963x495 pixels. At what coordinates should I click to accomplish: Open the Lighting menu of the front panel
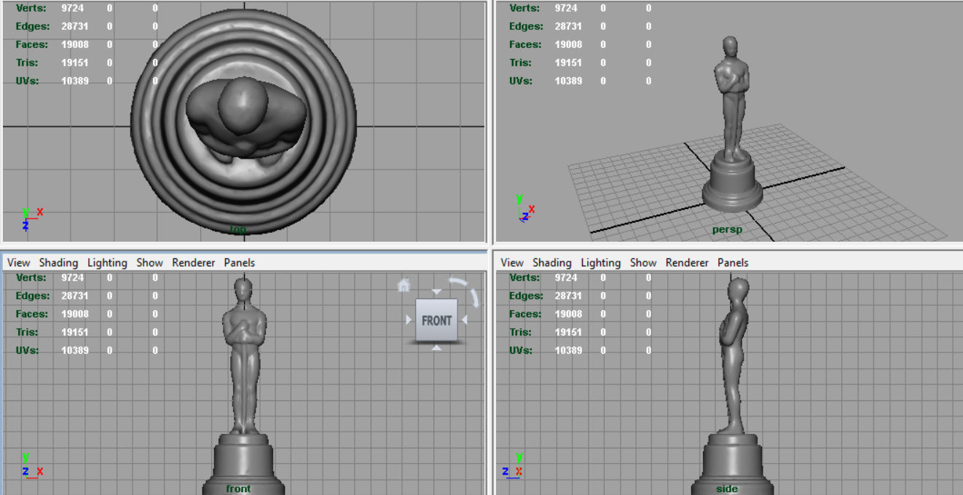[x=107, y=263]
